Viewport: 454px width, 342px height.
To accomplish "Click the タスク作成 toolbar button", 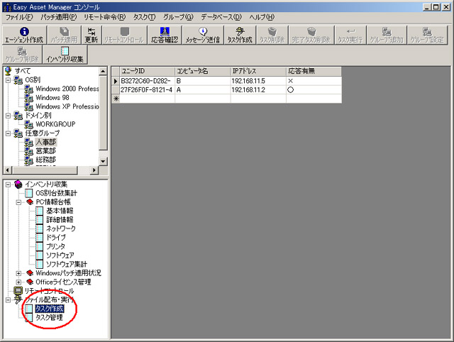I will 240,35.
